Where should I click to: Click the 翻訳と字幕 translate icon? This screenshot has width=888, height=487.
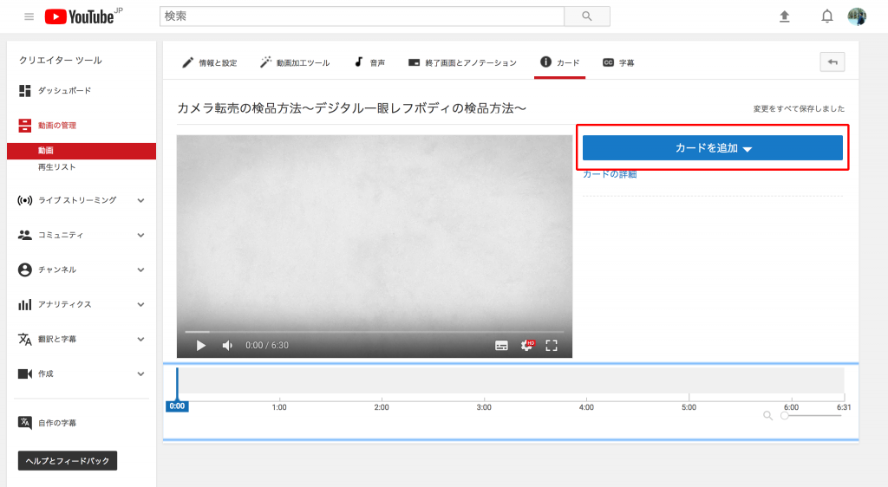[25, 339]
